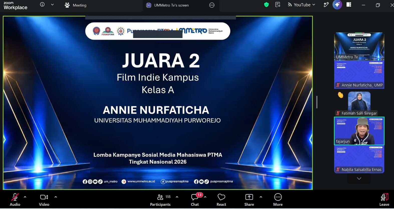
Task: Expand share options caret
Action: coord(261,197)
